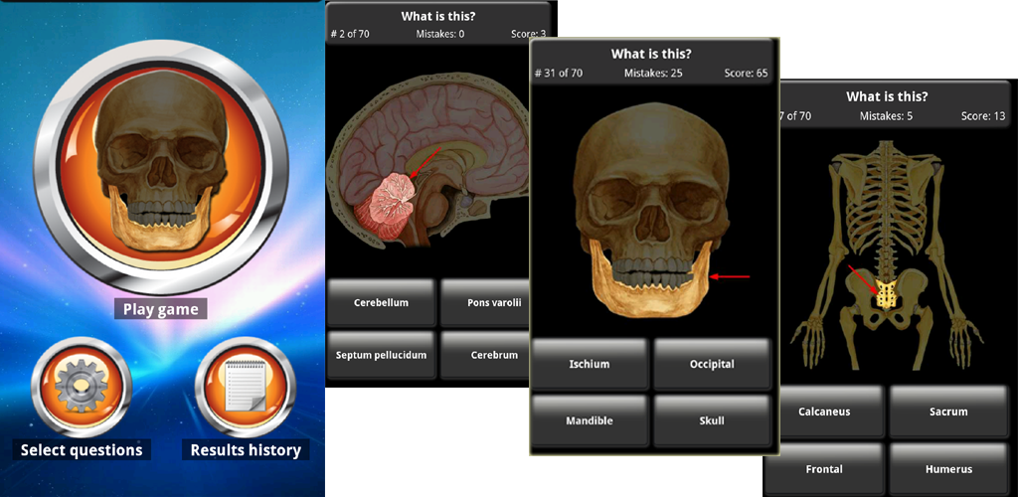Select the Frontal answer
This screenshot has width=1018, height=497.
coord(824,469)
